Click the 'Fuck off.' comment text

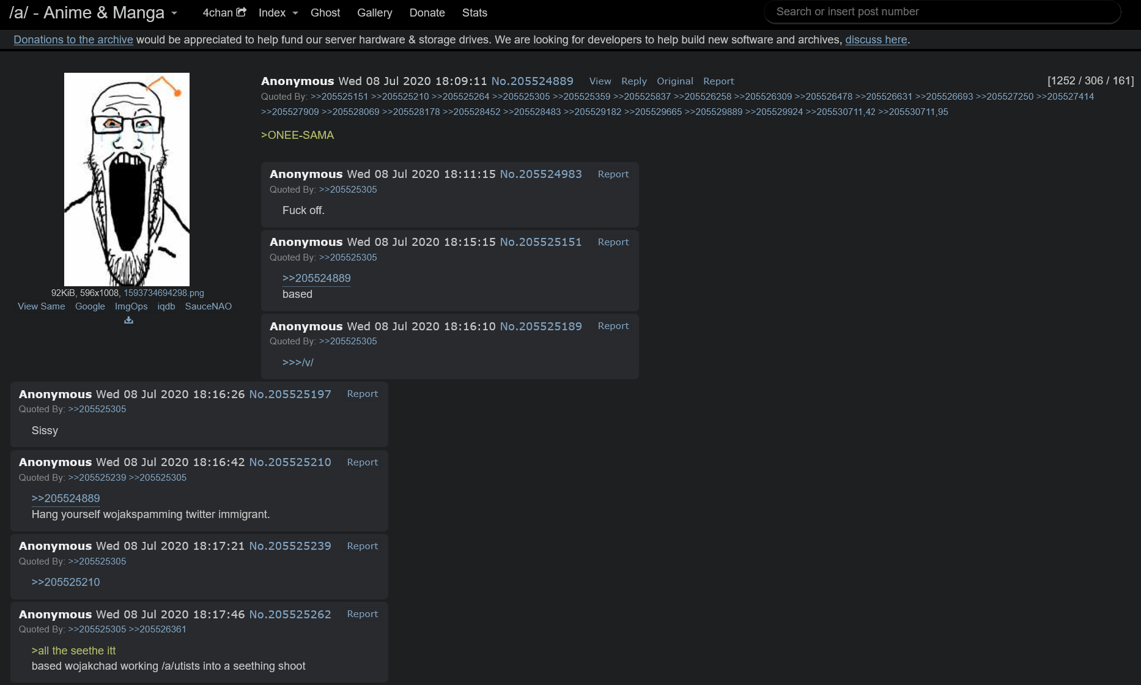[x=303, y=210]
